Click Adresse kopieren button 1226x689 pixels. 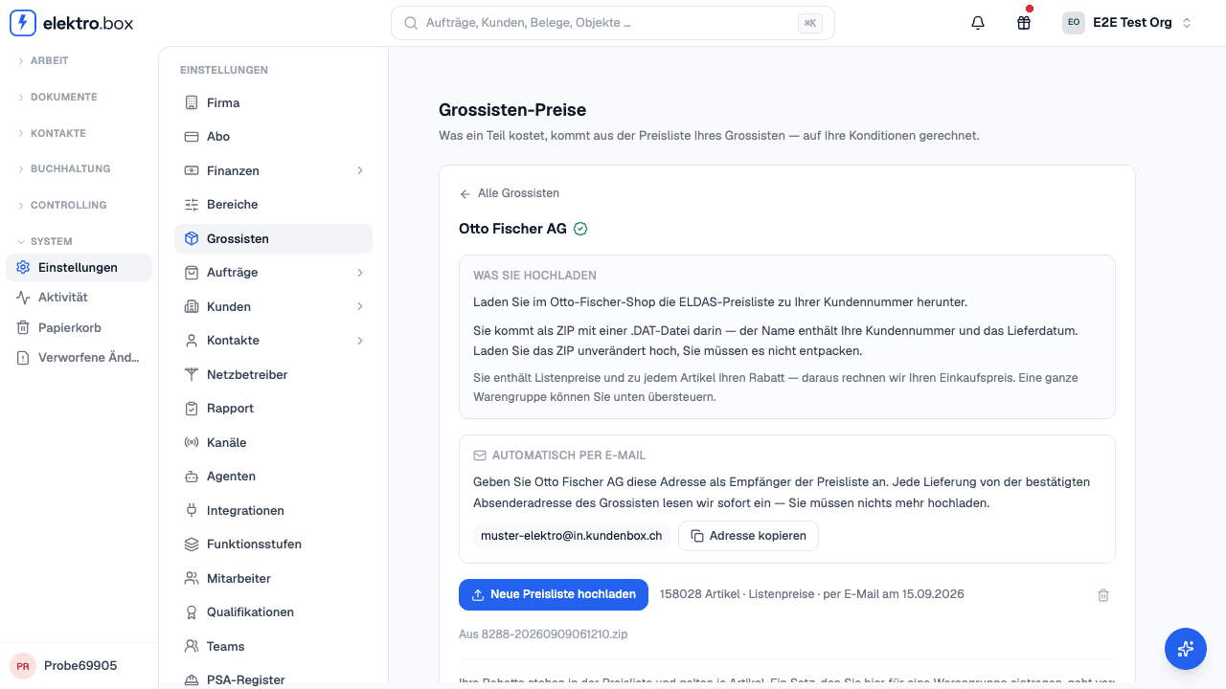click(748, 536)
